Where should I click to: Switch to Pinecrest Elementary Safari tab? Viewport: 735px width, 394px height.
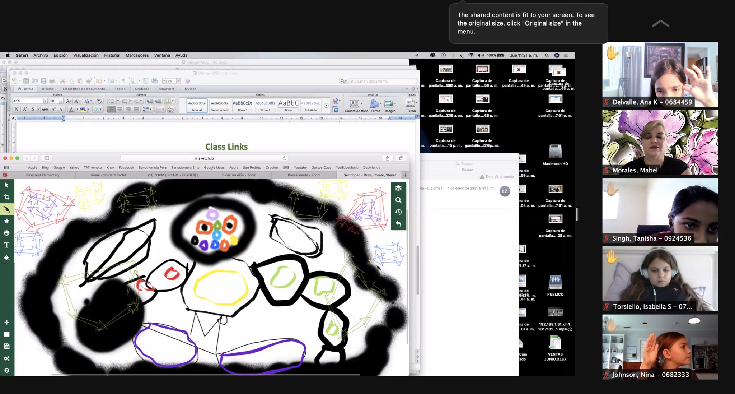(43, 175)
